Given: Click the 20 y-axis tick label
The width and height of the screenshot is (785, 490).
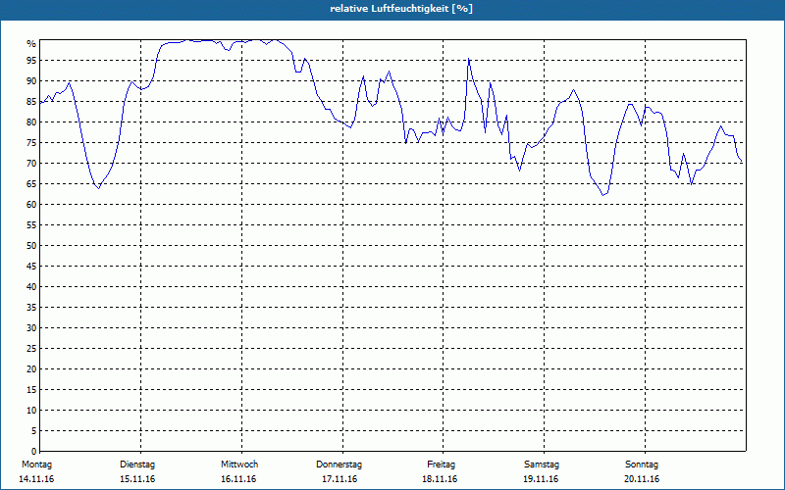Looking at the screenshot, I should pos(31,369).
